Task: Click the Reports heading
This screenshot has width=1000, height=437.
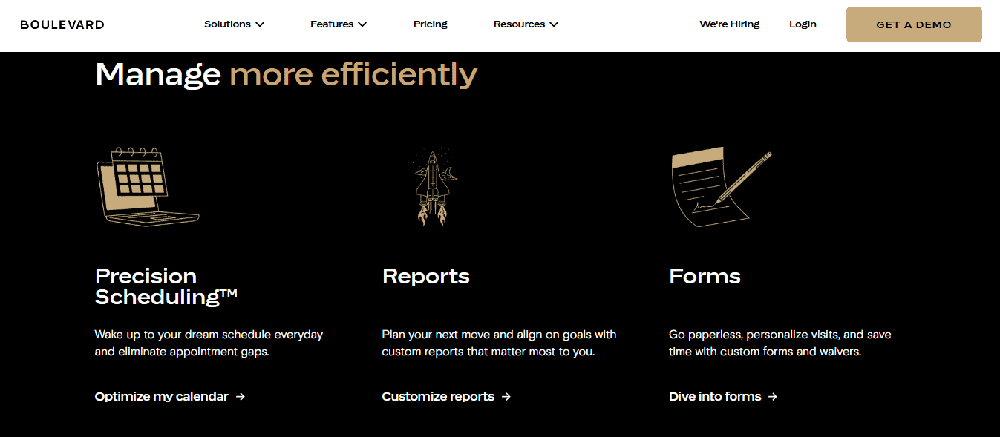Action: coord(426,277)
